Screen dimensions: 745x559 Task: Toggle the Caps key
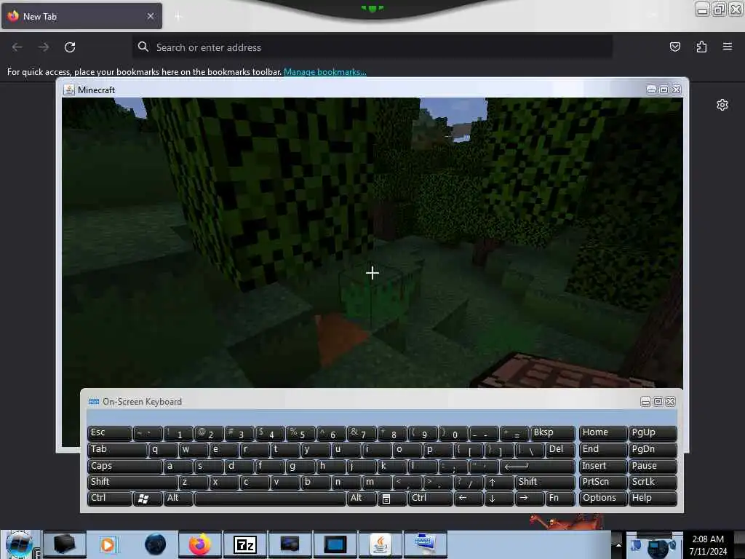pos(125,466)
